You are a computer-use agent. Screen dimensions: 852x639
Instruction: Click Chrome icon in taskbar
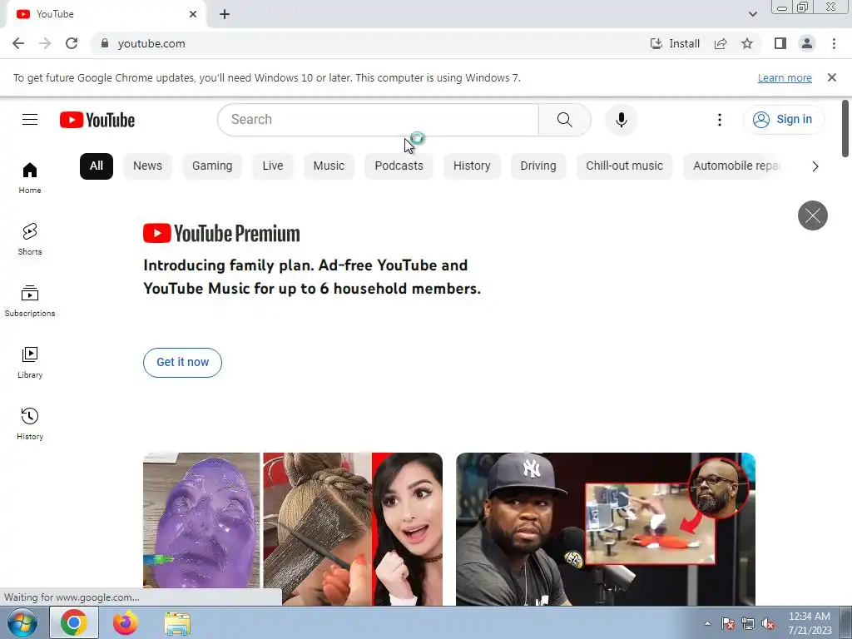point(74,623)
